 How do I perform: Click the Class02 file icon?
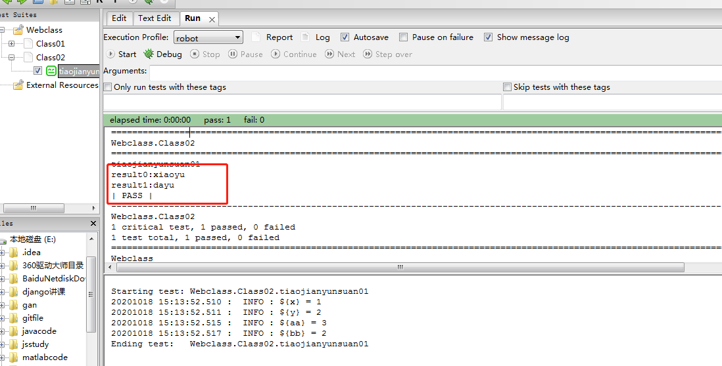tap(28, 58)
